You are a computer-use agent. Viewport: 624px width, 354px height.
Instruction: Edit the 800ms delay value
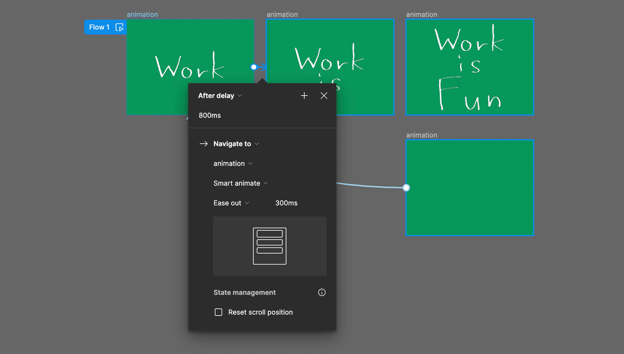pyautogui.click(x=210, y=115)
